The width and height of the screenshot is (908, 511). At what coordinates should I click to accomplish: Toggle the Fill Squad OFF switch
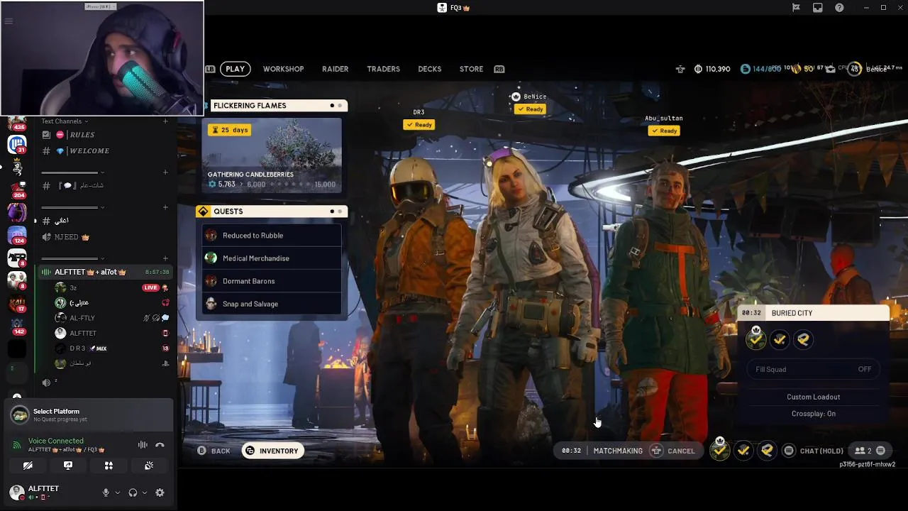[x=813, y=369]
